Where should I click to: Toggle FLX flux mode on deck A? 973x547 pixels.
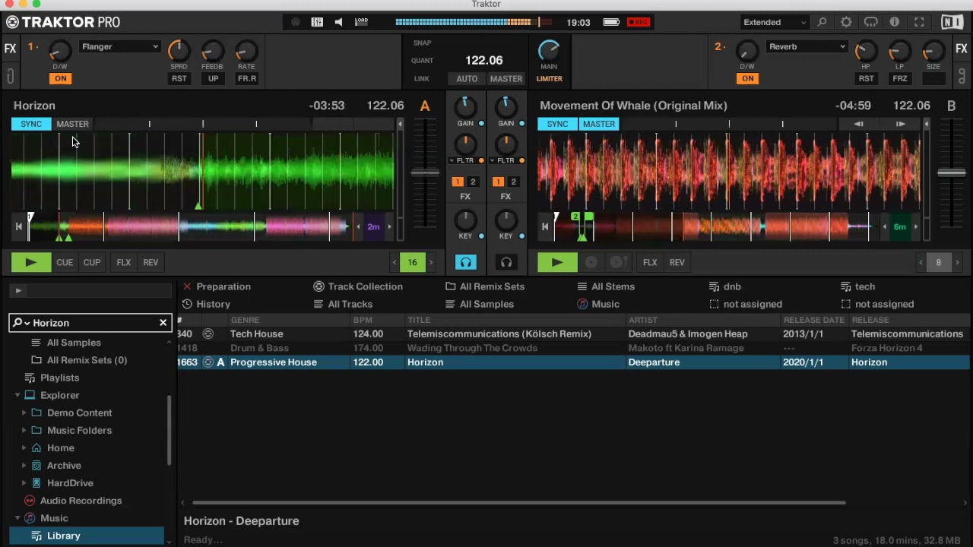pos(124,262)
